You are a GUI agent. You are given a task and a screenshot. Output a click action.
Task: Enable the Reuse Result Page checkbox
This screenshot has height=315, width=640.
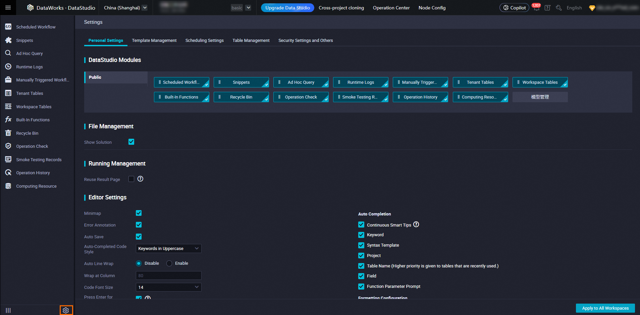pos(131,179)
